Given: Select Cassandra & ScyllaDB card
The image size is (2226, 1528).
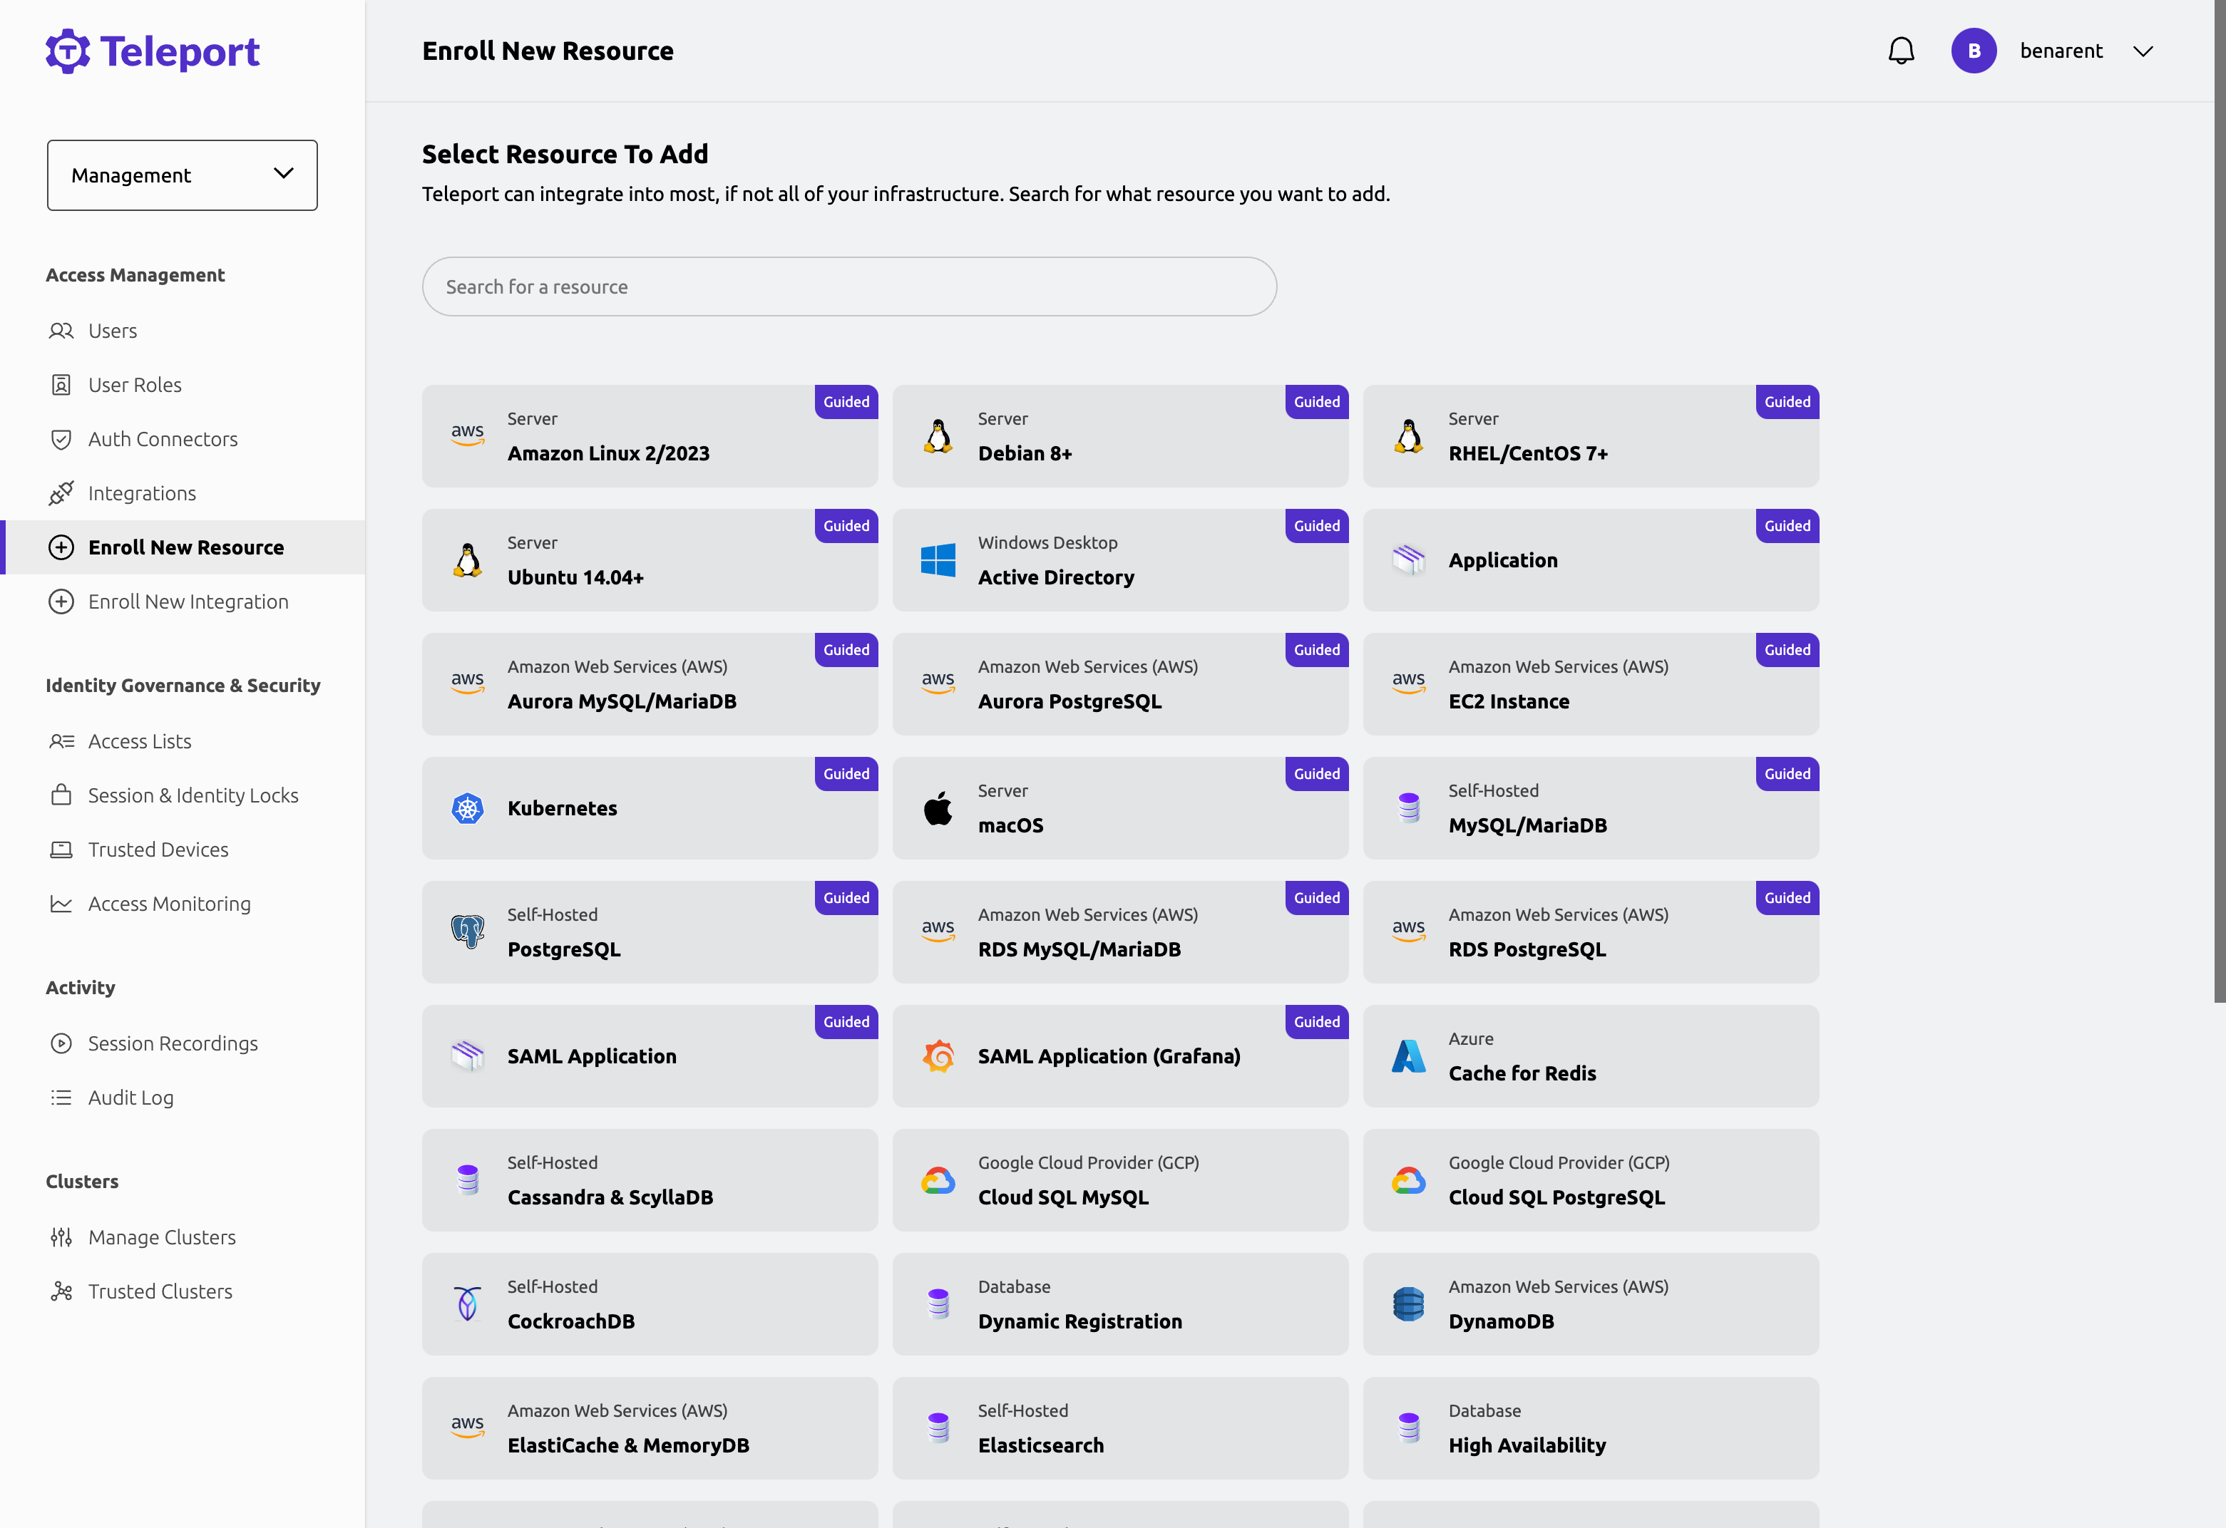Looking at the screenshot, I should coord(650,1180).
